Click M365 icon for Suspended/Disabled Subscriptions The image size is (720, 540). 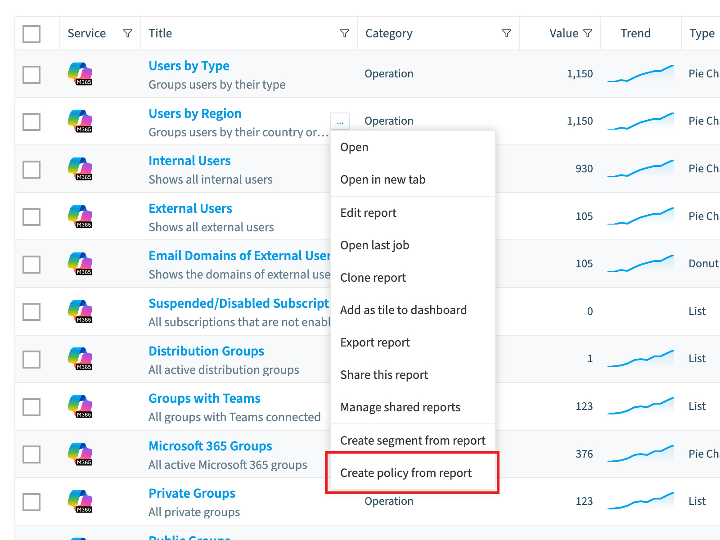[x=80, y=311]
